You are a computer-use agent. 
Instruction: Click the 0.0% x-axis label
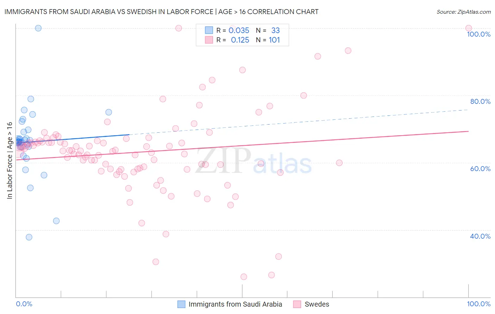24,304
